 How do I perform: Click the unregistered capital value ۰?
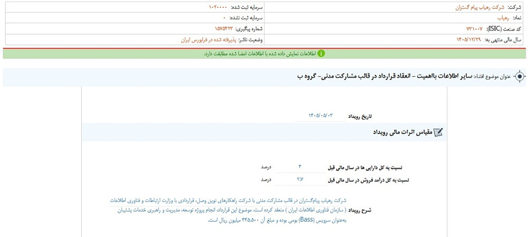click(x=224, y=18)
